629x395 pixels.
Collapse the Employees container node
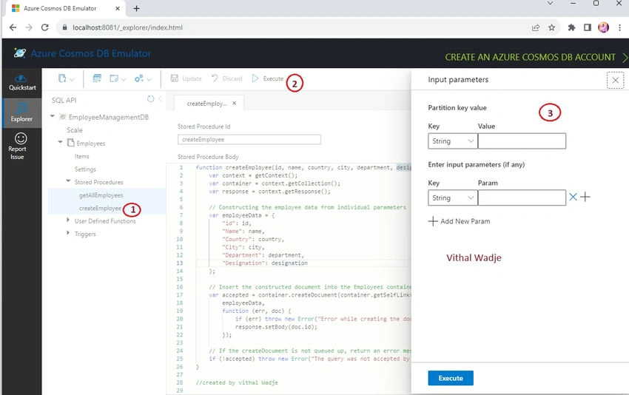tap(60, 142)
